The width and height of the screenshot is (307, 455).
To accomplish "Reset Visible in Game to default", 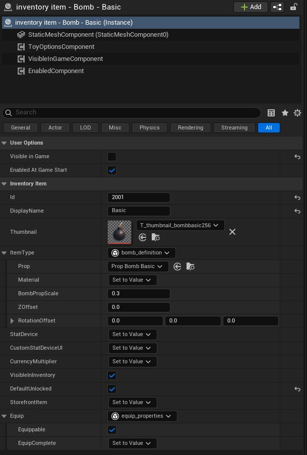I will tap(297, 157).
